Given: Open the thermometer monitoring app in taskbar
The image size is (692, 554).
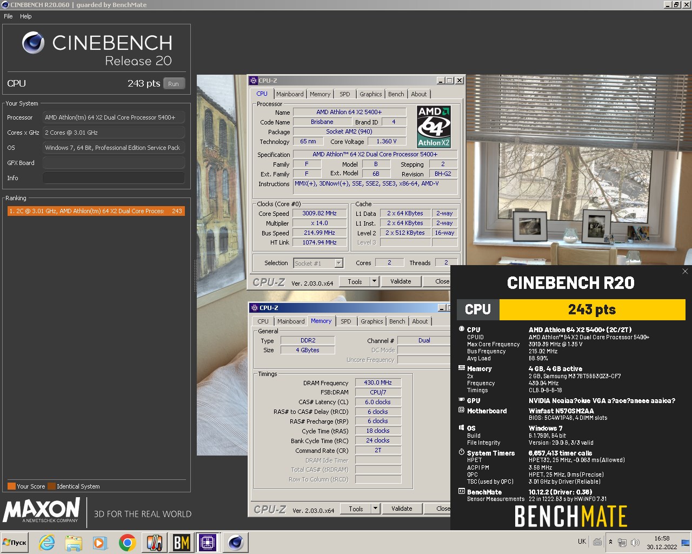Looking at the screenshot, I should [x=155, y=543].
